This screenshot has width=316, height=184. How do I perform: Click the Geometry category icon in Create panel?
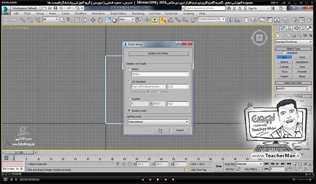click(278, 35)
